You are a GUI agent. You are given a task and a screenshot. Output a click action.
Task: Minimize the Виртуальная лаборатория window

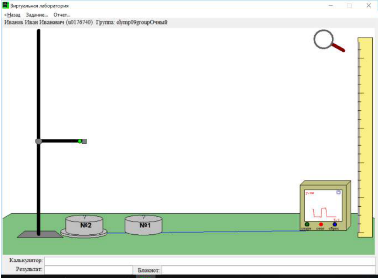tap(331, 6)
